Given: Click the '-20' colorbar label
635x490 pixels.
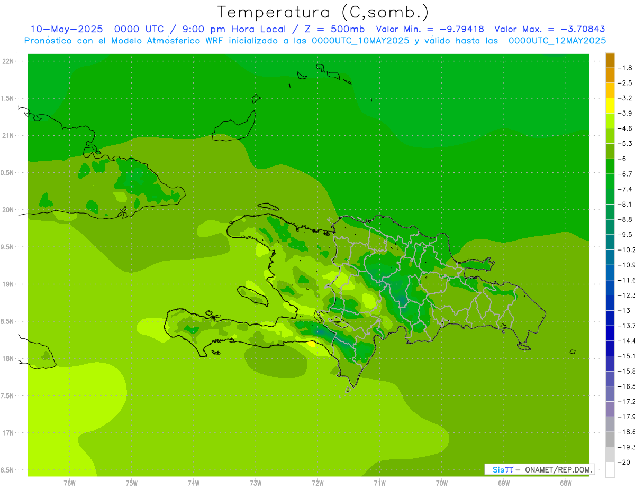Looking at the screenshot, I should click(x=624, y=463).
